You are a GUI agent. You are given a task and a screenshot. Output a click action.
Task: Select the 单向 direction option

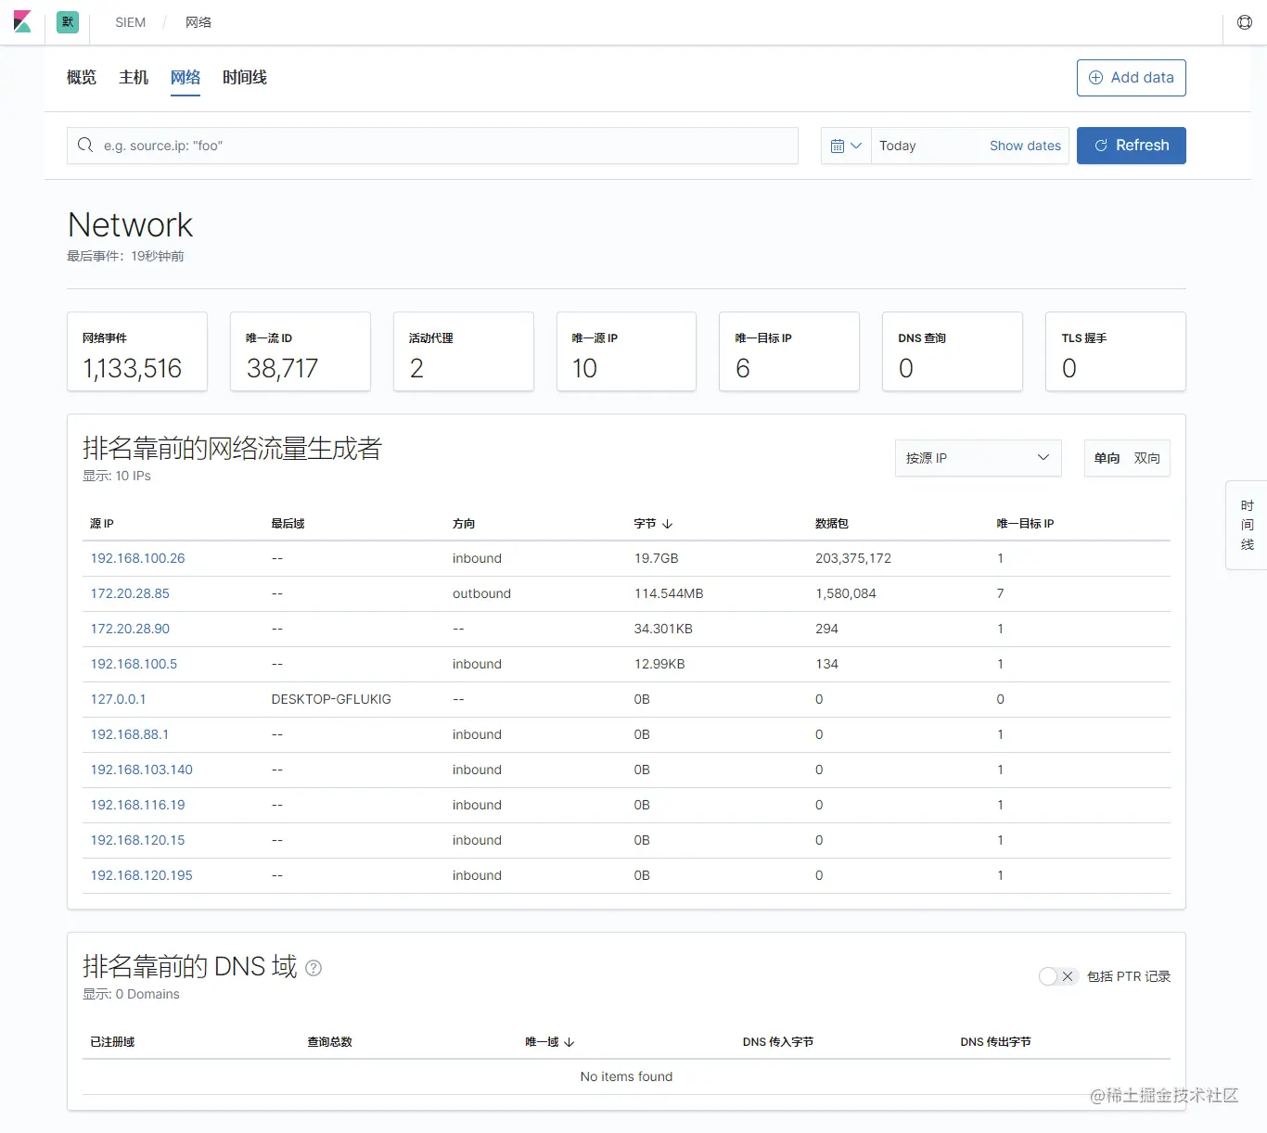[1107, 458]
